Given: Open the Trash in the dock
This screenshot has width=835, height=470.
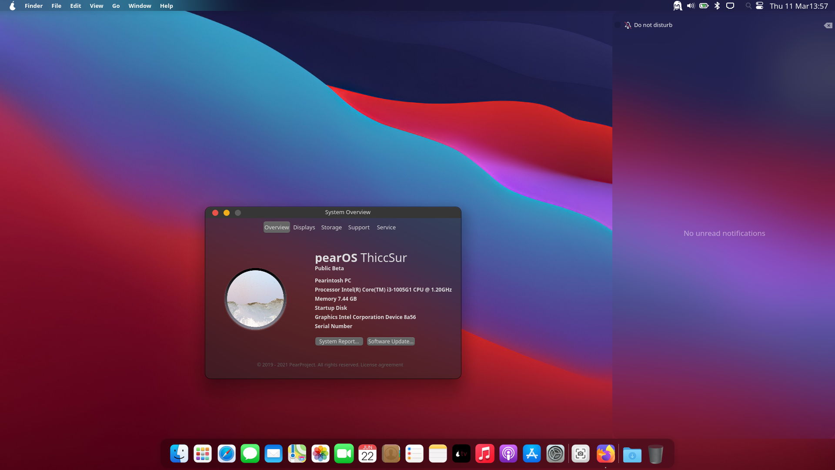Looking at the screenshot, I should click(656, 454).
